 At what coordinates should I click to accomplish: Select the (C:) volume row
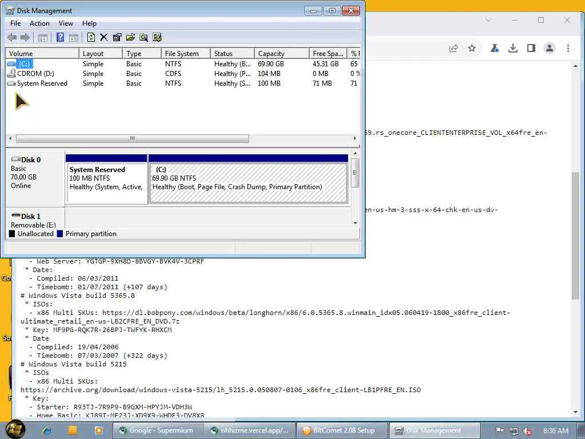[183, 64]
